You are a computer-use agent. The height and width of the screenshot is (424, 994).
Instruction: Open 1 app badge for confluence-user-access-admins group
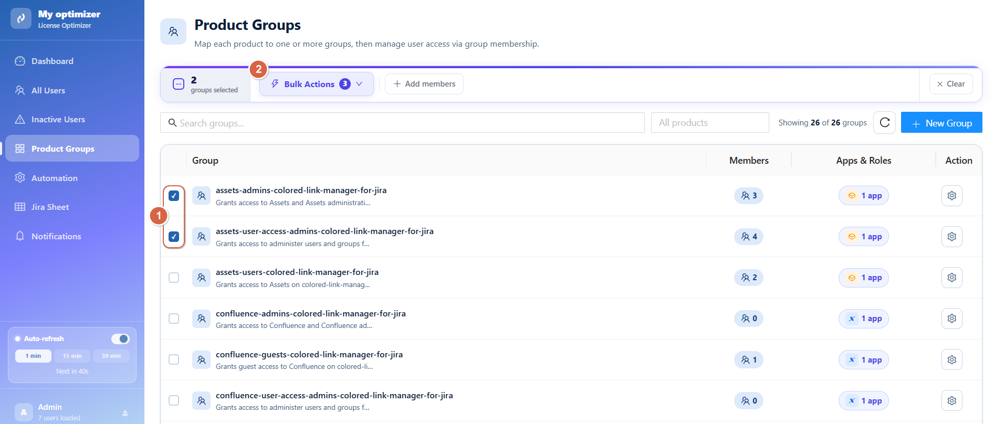(864, 400)
